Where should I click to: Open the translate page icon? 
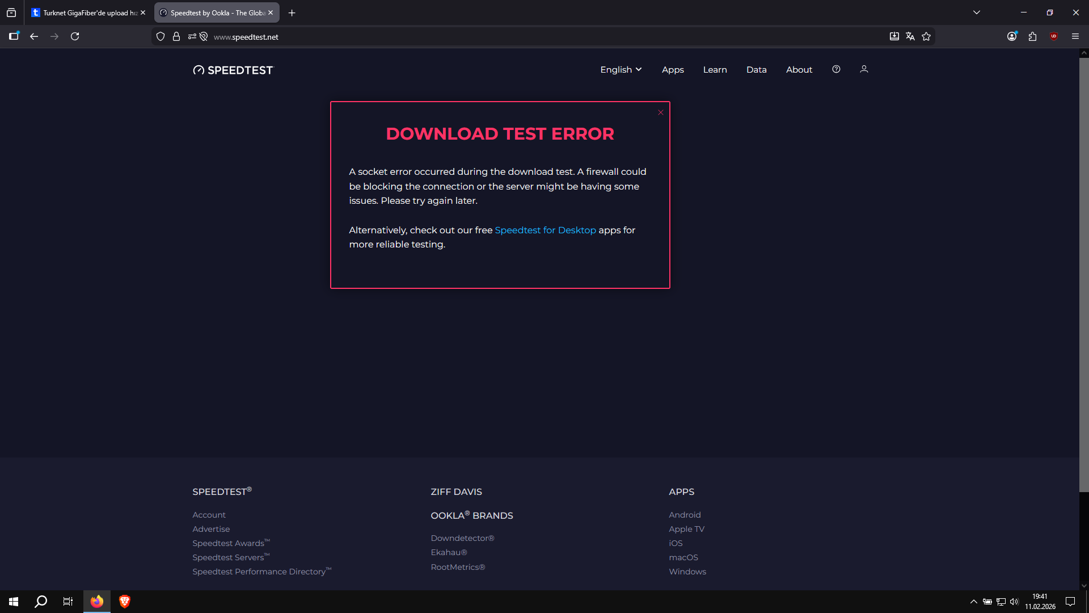click(x=910, y=36)
